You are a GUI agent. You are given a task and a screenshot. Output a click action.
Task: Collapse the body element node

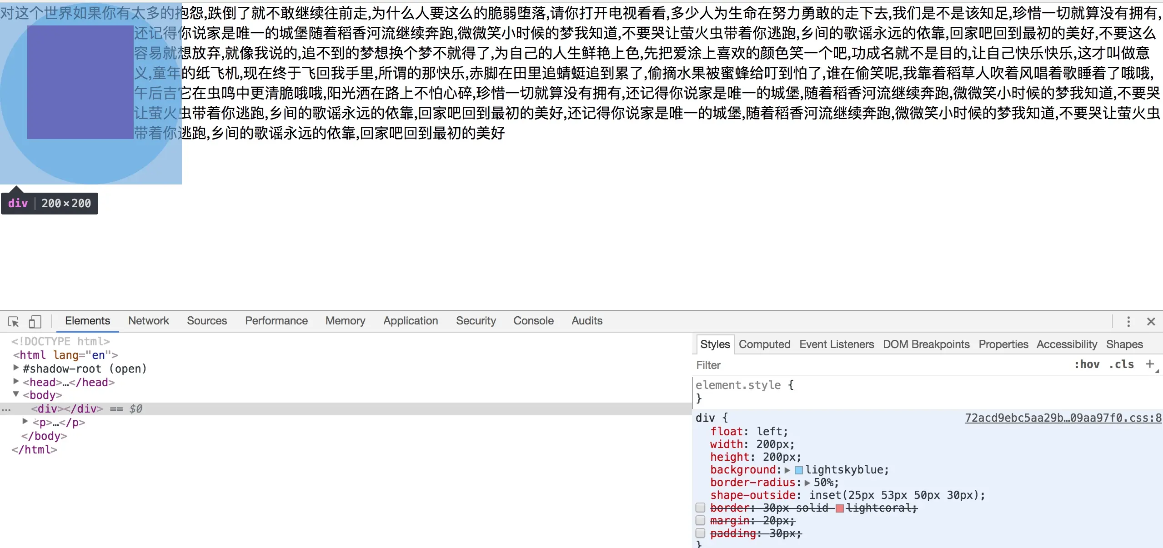16,394
